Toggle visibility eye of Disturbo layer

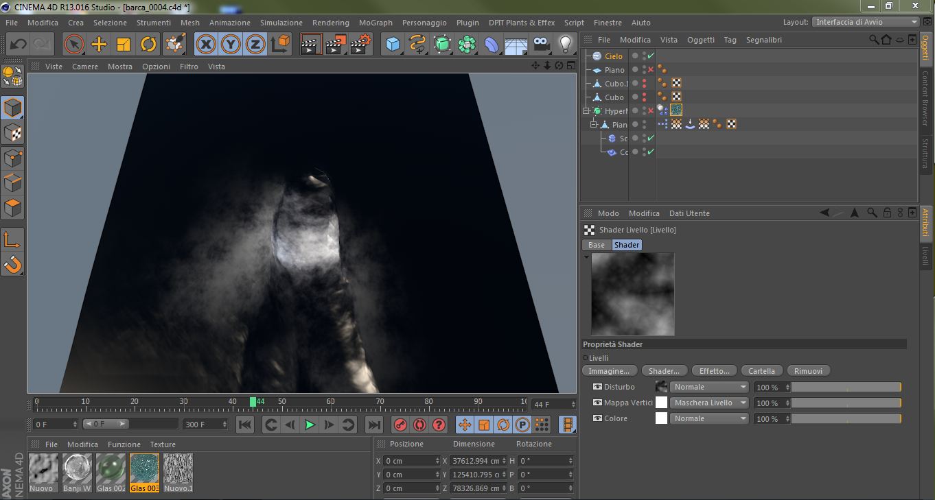[597, 387]
